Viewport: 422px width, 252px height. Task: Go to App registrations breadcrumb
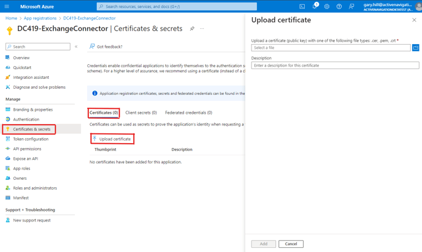coord(40,18)
